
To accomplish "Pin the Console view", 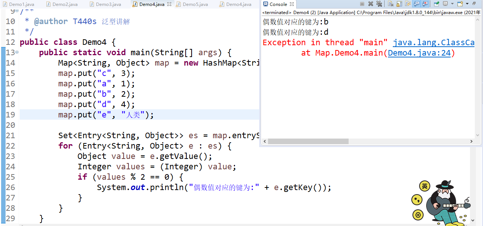I will [436, 4].
